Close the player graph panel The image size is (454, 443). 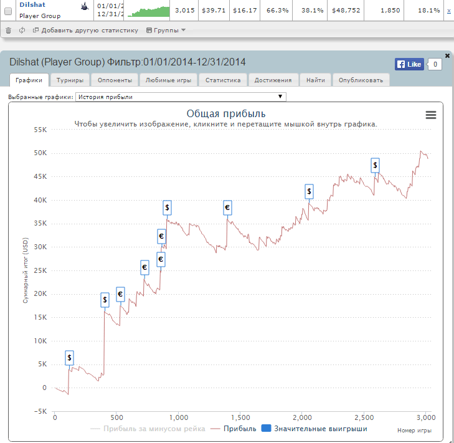pyautogui.click(x=447, y=55)
